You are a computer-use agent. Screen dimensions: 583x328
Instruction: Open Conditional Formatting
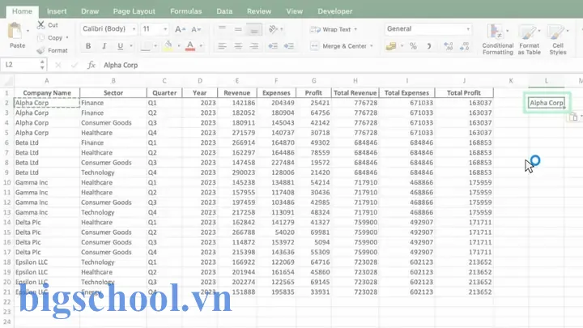tap(497, 39)
